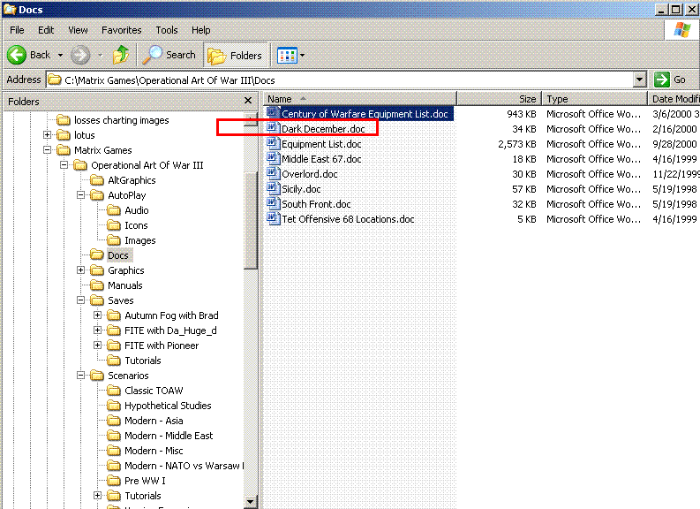Click the 11/22/1999 date cell
700x509 pixels.
click(676, 174)
